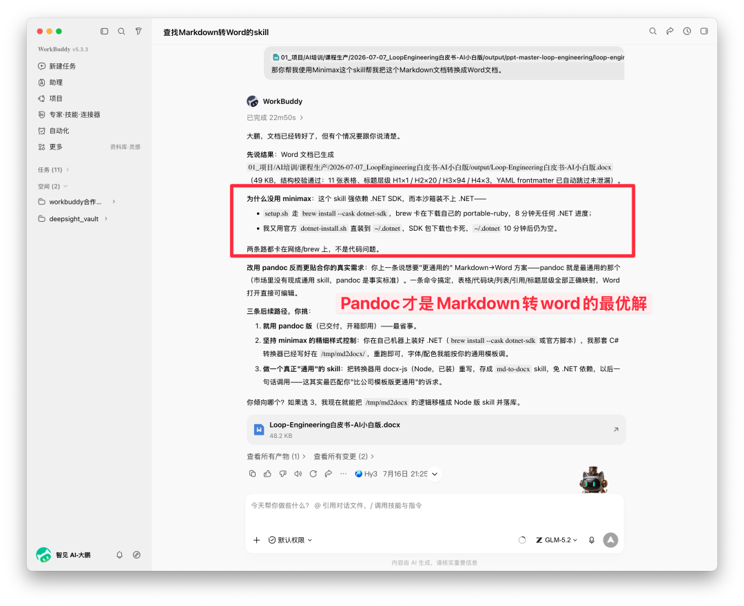Viewport: 744px width, 606px height.
Task: Select the workbuddy合作 folder
Action: click(x=70, y=202)
